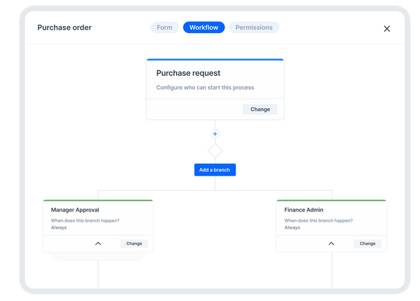Image resolution: width=420 pixels, height=301 pixels.
Task: Go to the Permissions tab
Action: (254, 28)
